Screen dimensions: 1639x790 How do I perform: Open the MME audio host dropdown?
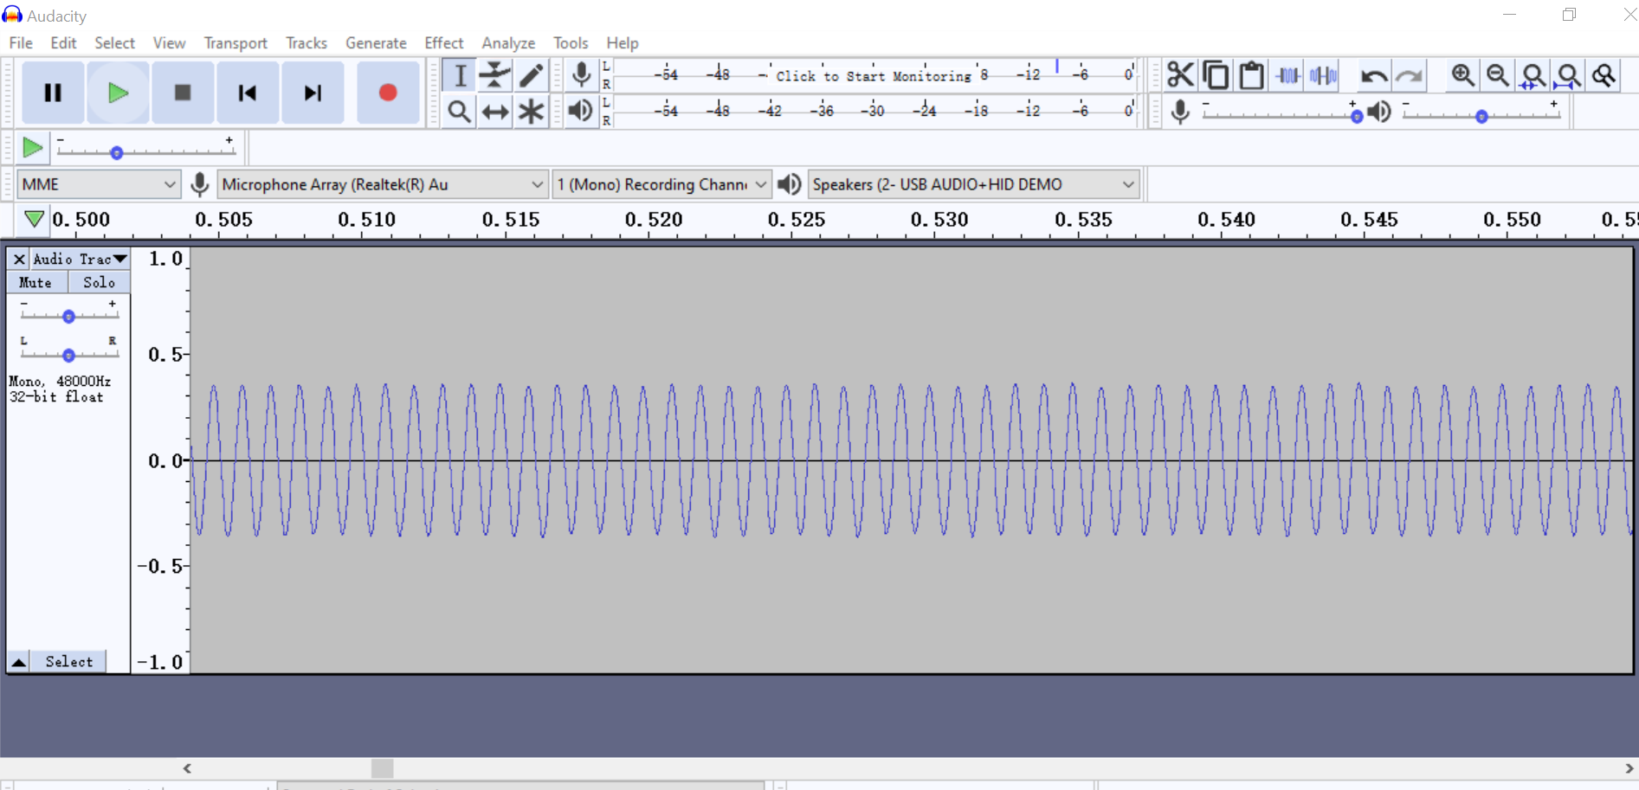[98, 183]
